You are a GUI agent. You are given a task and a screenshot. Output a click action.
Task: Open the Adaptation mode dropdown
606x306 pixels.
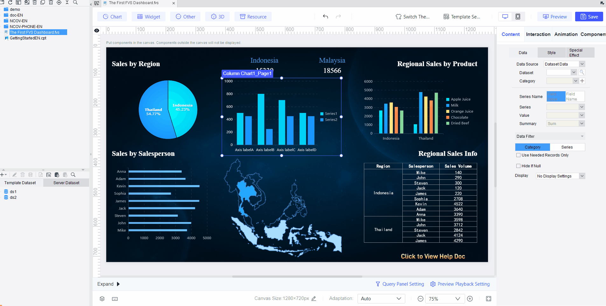(x=381, y=298)
